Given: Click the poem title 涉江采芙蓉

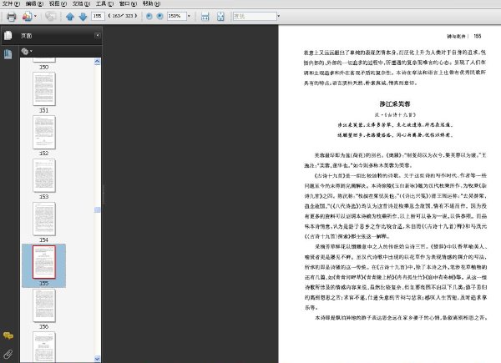Looking at the screenshot, I should point(395,104).
